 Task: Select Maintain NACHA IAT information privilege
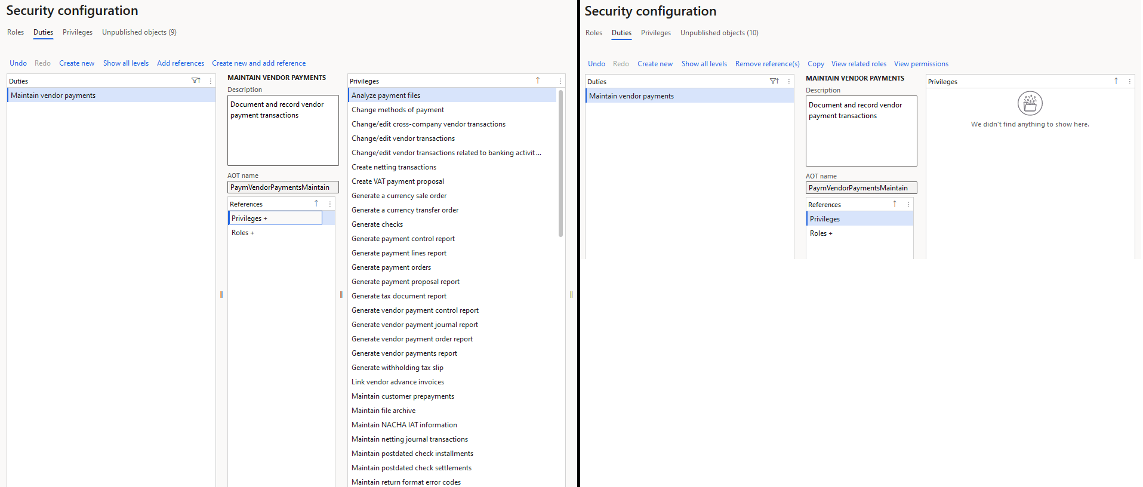452,425
